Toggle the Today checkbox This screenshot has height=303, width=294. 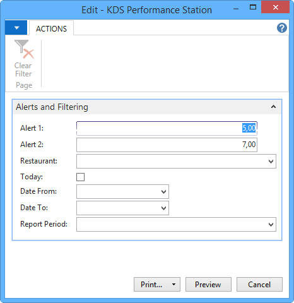coord(80,177)
